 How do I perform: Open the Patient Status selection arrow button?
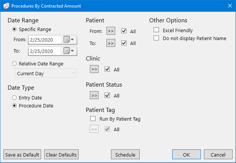(94, 95)
